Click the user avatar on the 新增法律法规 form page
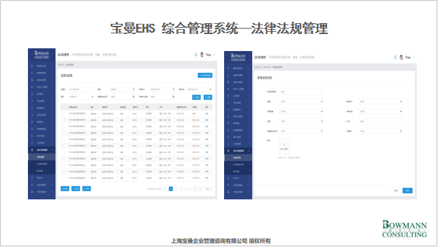Viewport: 438px width, 247px height. coord(401,57)
